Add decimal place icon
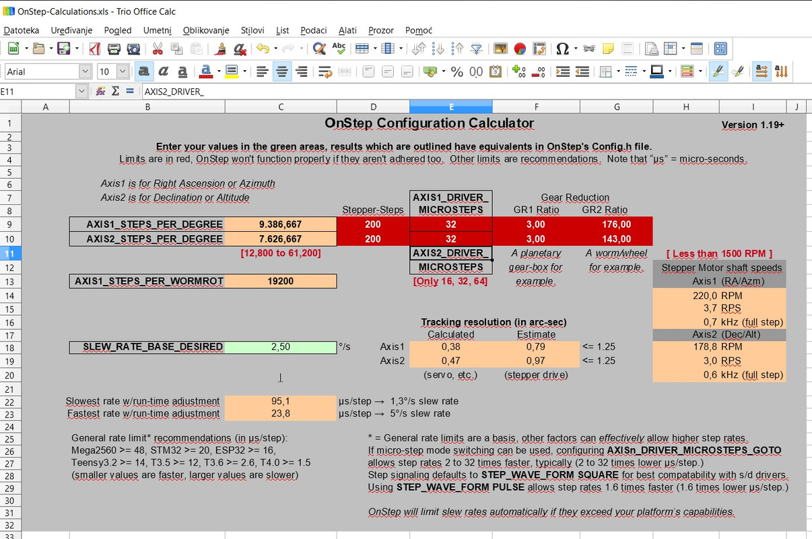Screen dimensions: 812x539 tap(519, 71)
